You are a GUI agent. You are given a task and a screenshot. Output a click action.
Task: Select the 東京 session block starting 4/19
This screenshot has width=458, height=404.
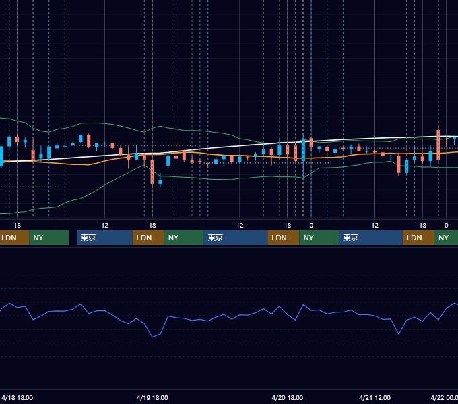[x=104, y=238]
